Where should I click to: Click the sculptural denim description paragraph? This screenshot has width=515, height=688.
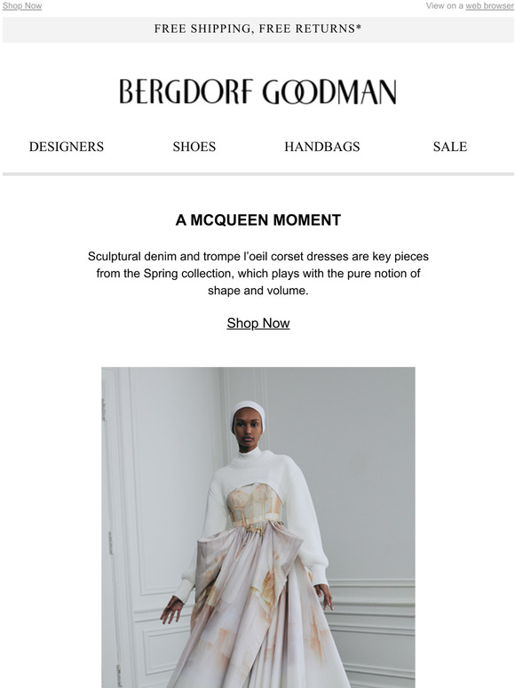pos(258,274)
